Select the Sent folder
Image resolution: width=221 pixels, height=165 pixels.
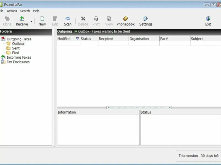point(16,48)
